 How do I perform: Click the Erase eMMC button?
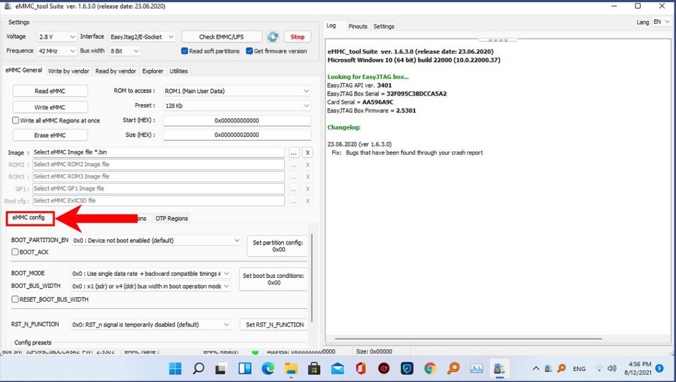pos(50,135)
